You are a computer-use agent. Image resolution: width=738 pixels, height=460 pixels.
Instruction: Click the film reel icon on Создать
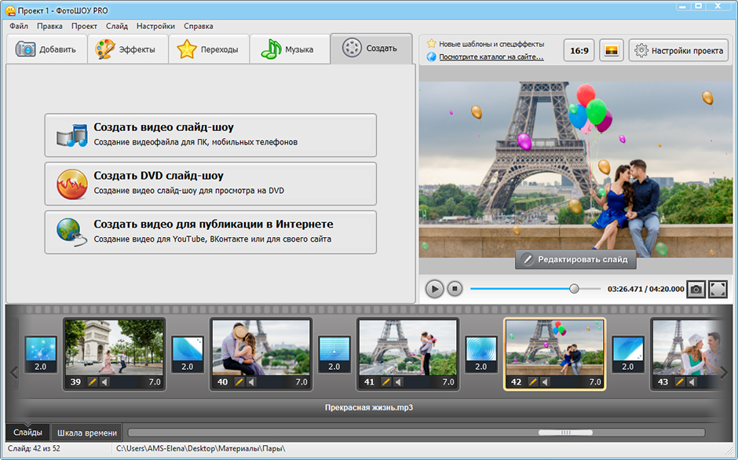352,48
